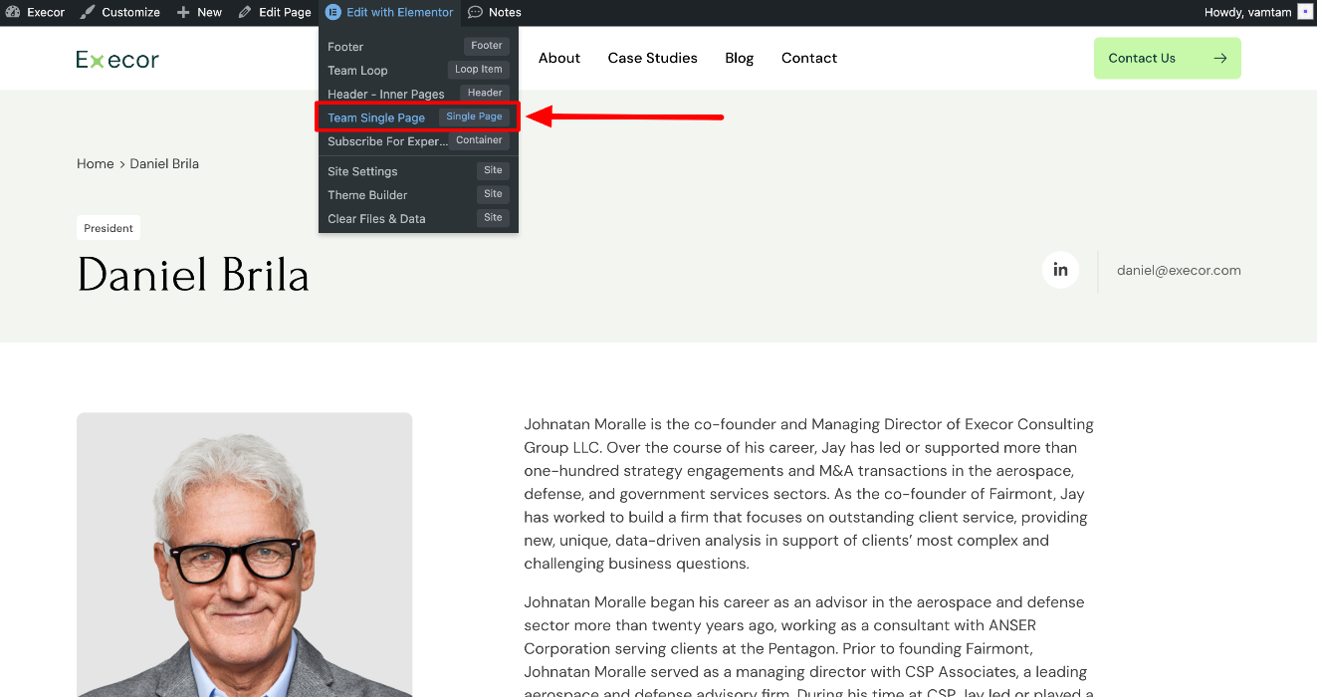
Task: Click the WordPress dashboard icon beside Execor
Action: coord(13,12)
